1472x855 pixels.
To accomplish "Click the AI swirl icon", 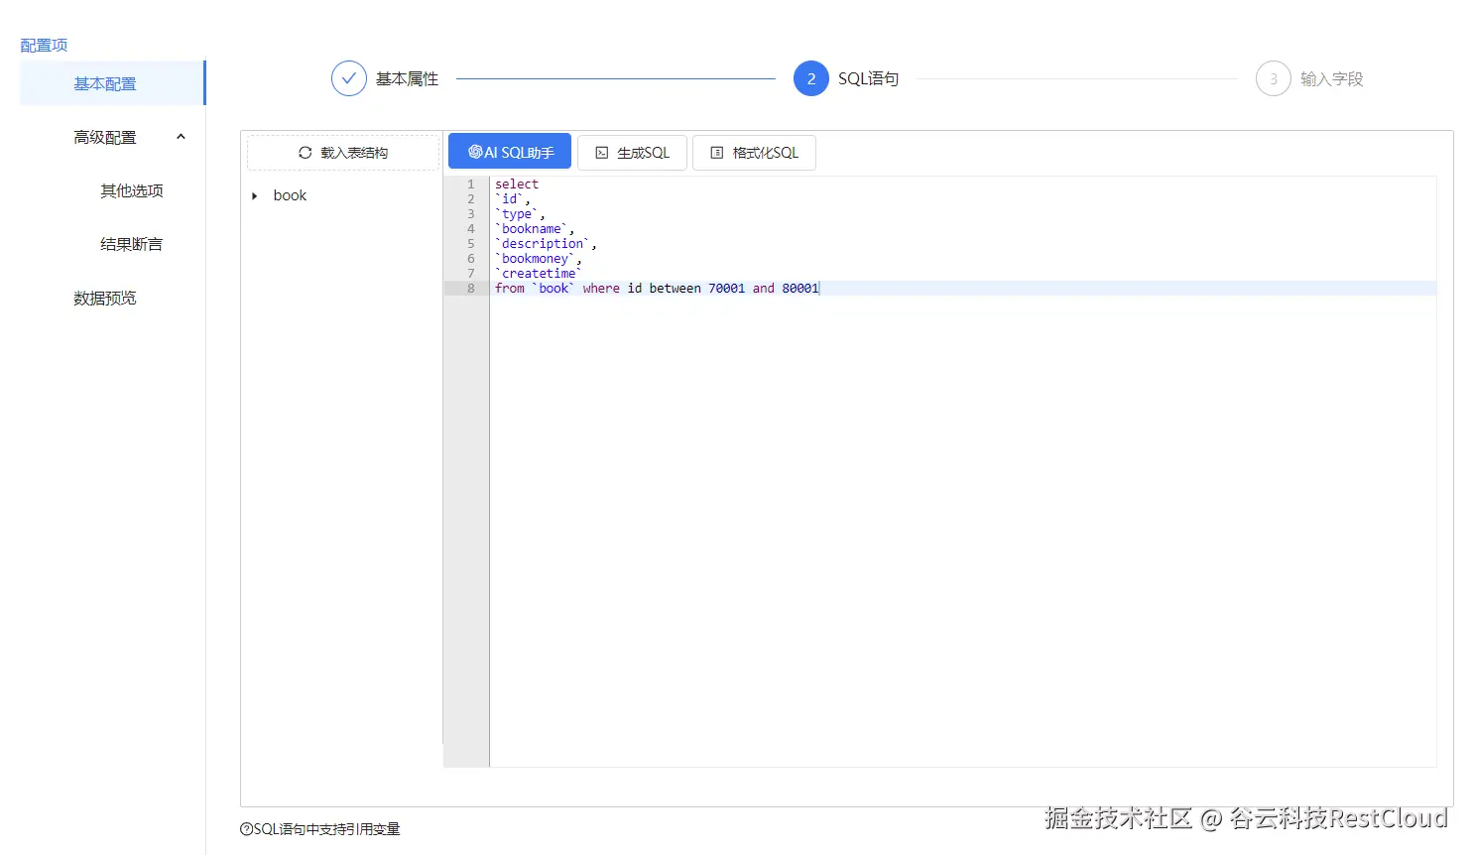I will 475,152.
